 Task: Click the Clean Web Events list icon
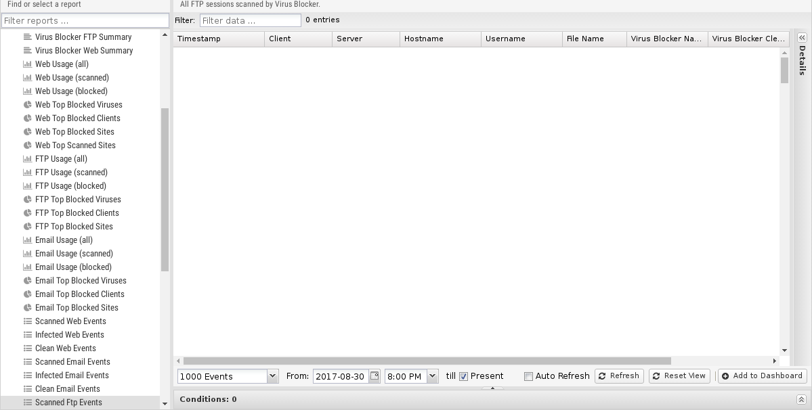coord(28,348)
